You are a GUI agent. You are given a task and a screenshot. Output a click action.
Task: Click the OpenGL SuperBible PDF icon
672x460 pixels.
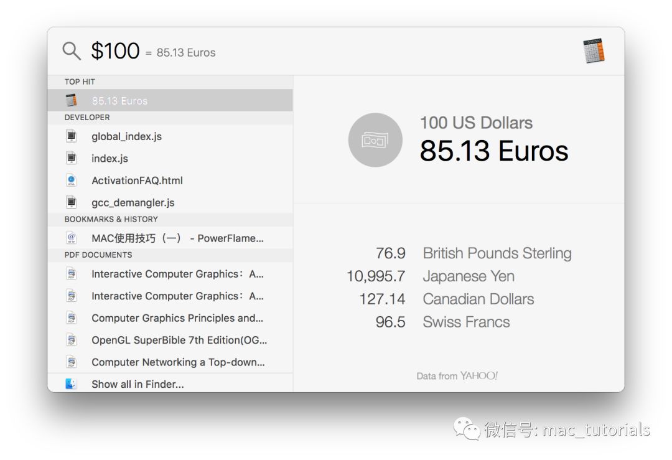pyautogui.click(x=72, y=340)
